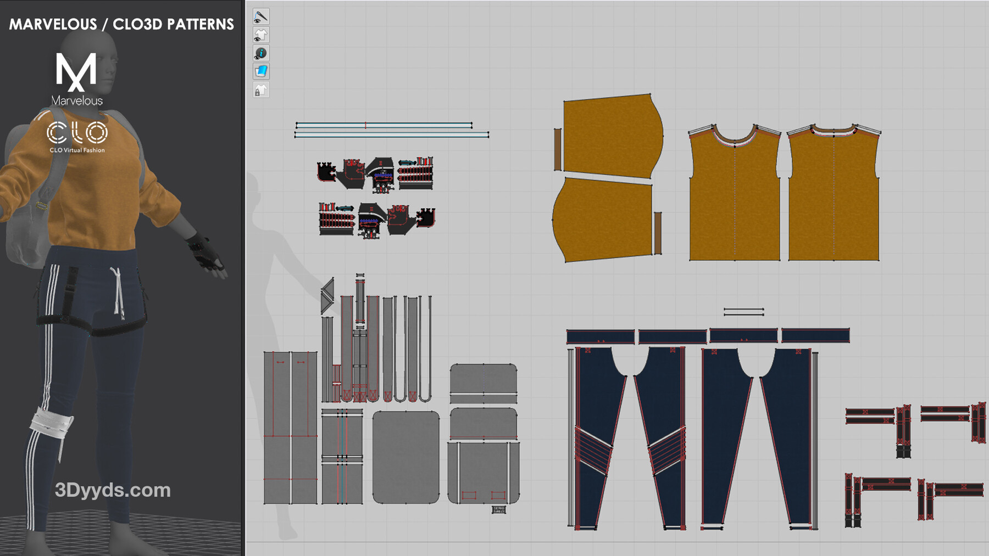Click the lock patterns shirt icon
The image size is (989, 556).
[260, 90]
